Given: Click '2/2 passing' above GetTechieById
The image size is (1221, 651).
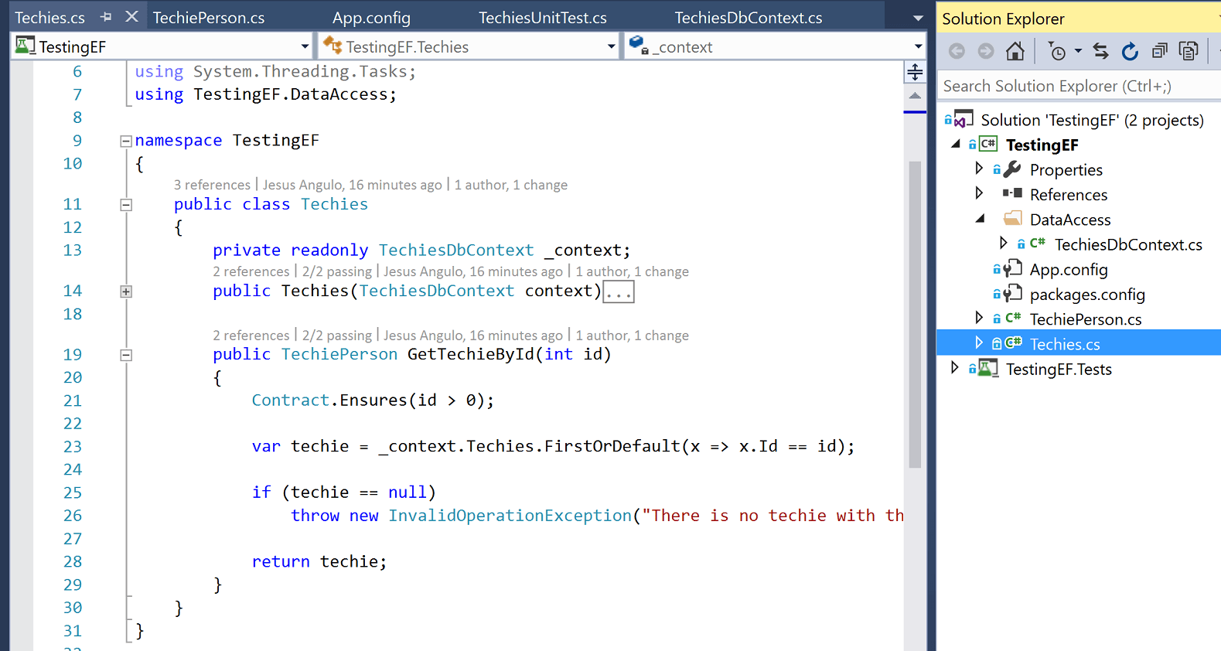Looking at the screenshot, I should 337,335.
